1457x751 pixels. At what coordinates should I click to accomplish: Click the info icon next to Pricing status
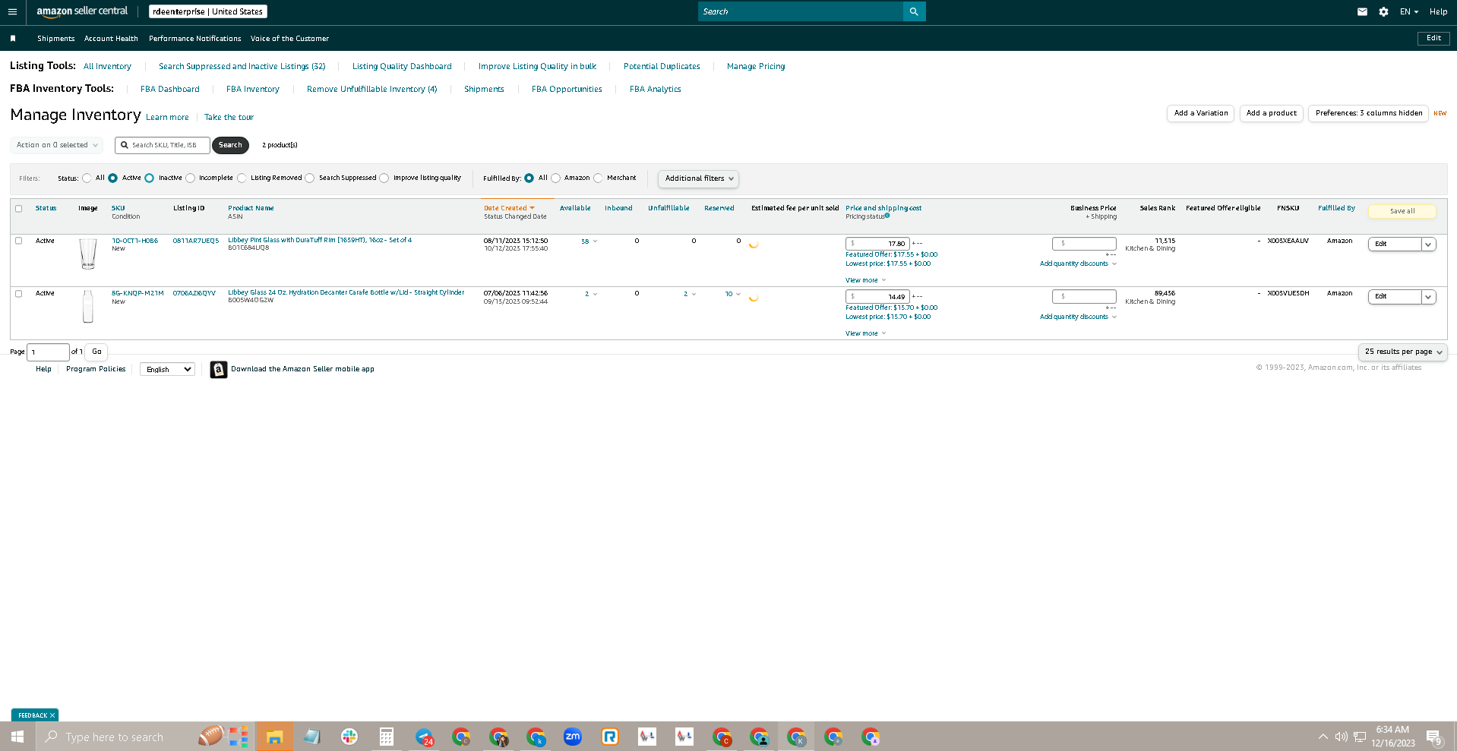tap(887, 216)
